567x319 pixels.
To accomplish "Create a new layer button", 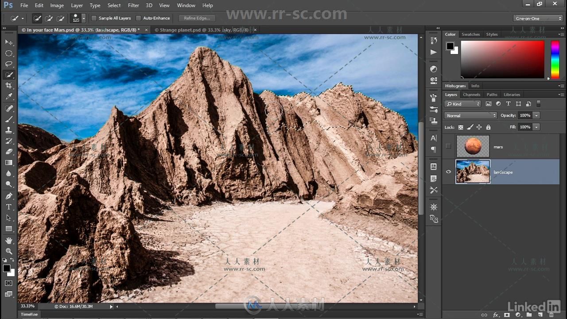I will click(x=540, y=315).
